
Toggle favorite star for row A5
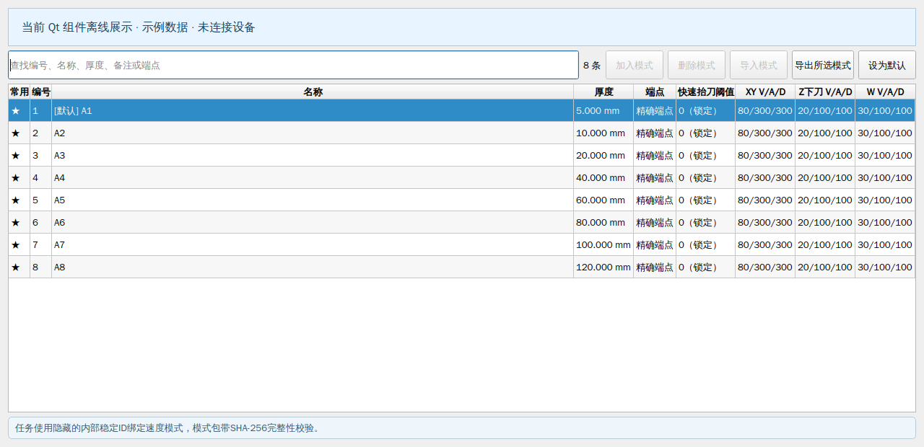point(16,200)
